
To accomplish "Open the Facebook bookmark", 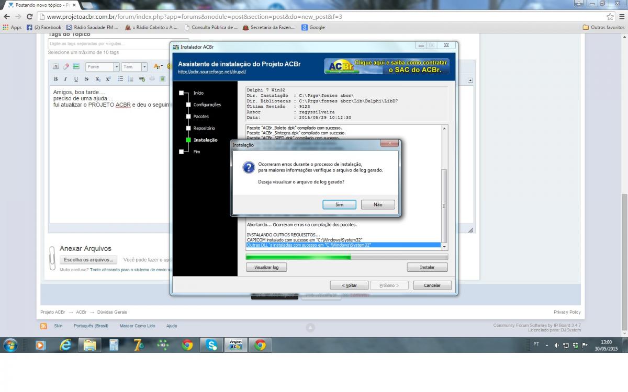I will [44, 28].
